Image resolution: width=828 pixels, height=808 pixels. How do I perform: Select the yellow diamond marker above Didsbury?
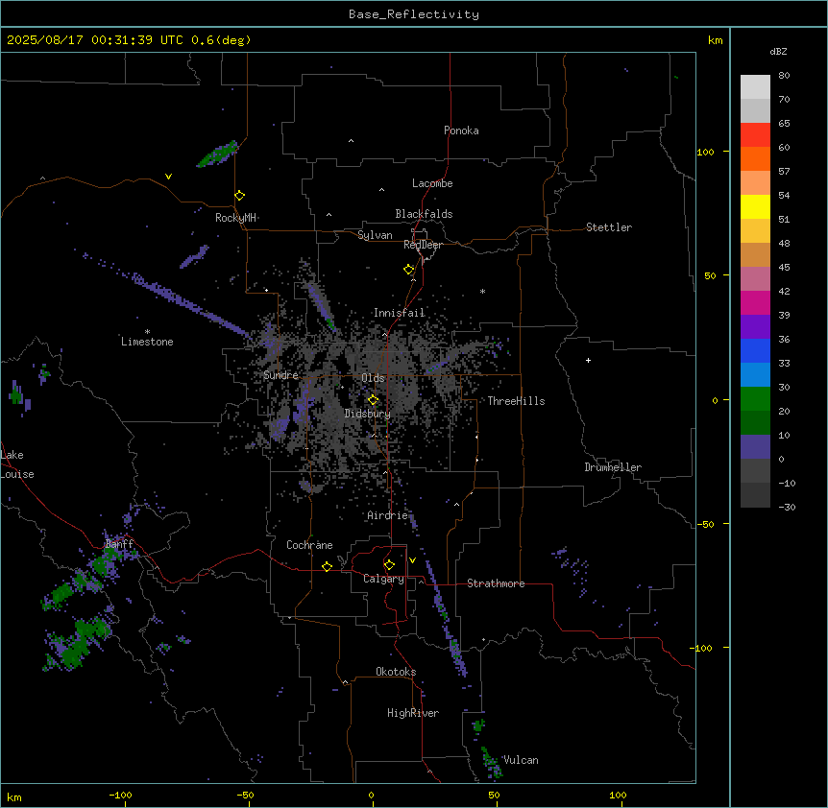tap(374, 400)
